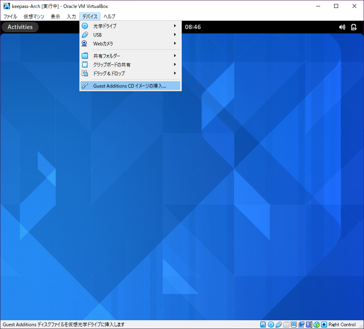Open the USB menu entry

click(98, 35)
